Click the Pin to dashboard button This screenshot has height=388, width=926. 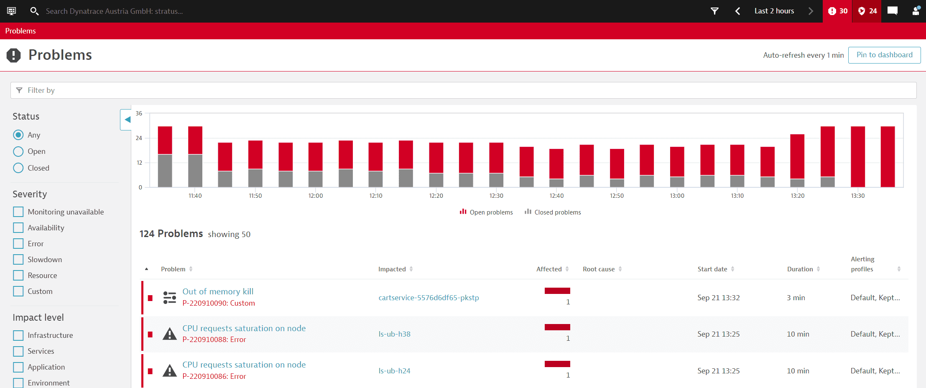point(884,55)
